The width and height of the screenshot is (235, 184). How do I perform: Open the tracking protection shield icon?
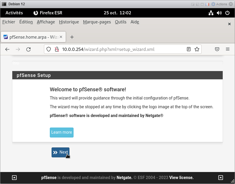(x=49, y=49)
